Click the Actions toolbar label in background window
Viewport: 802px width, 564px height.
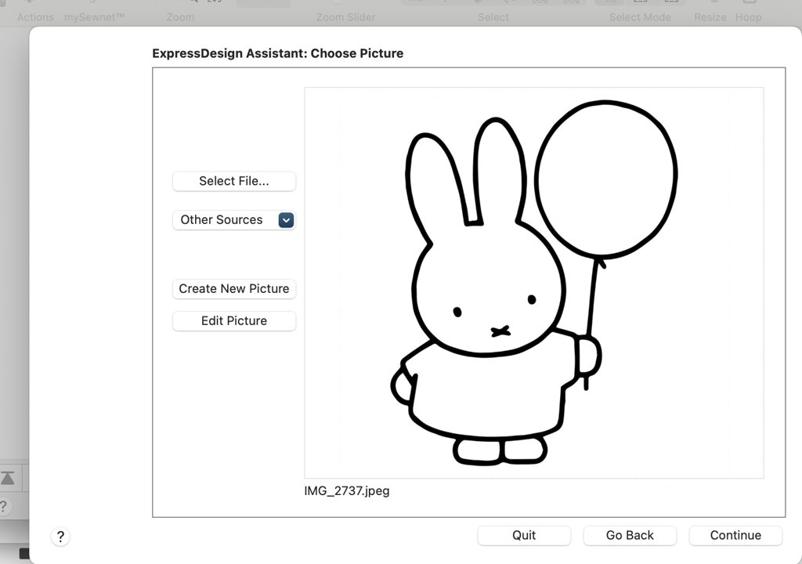click(x=35, y=17)
